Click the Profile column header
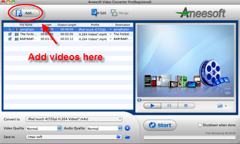 pyautogui.click(x=95, y=25)
